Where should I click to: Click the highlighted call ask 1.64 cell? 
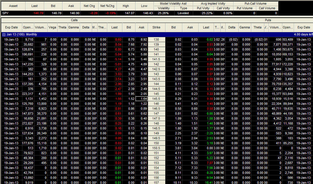142,99
